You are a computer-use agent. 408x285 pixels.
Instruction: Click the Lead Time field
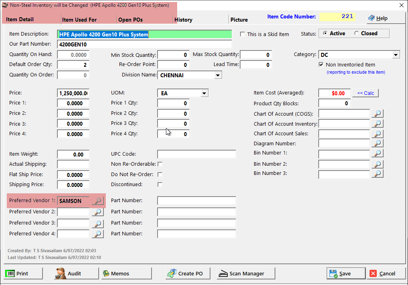[x=256, y=65]
